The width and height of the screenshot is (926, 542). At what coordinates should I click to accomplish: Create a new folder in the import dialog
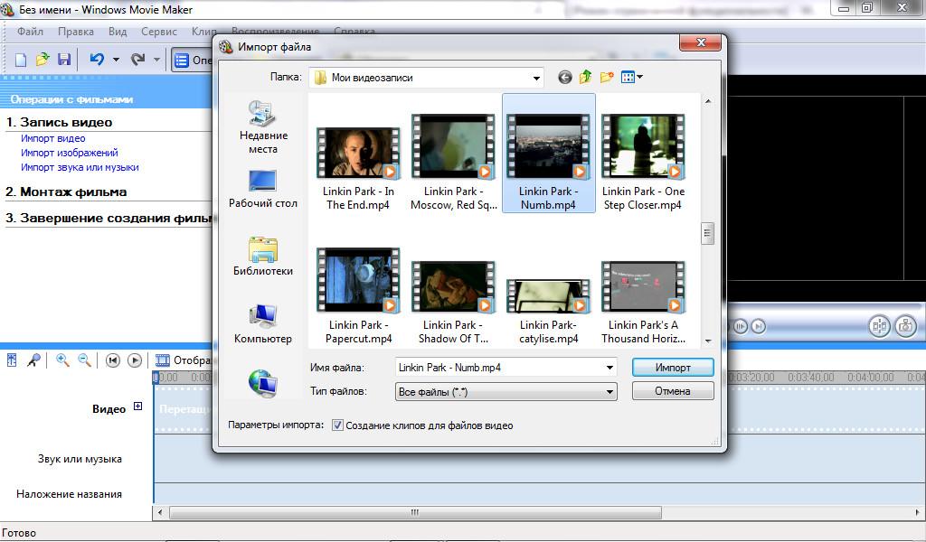607,77
